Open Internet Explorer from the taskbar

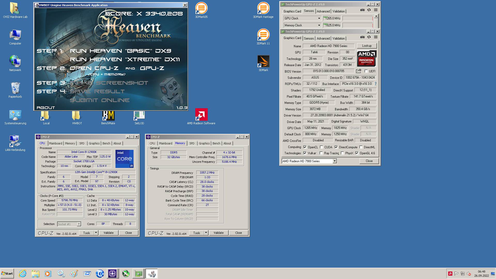(x=23, y=274)
